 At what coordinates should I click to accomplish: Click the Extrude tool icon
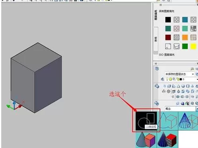pos(174,91)
